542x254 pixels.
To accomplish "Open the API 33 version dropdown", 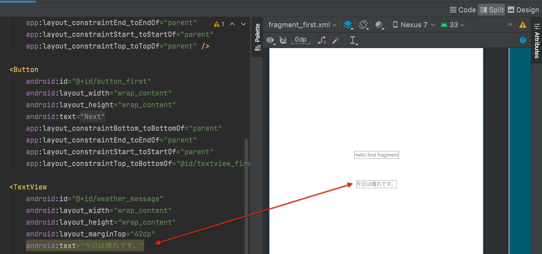I will [x=452, y=25].
